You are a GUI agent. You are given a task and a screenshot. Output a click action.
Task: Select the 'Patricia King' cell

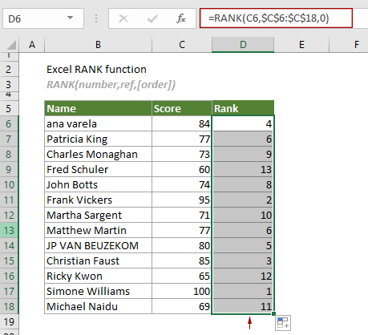[x=98, y=139]
